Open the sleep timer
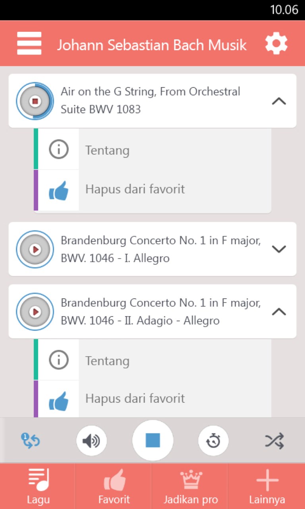Image resolution: width=305 pixels, height=509 pixels. coord(214,441)
